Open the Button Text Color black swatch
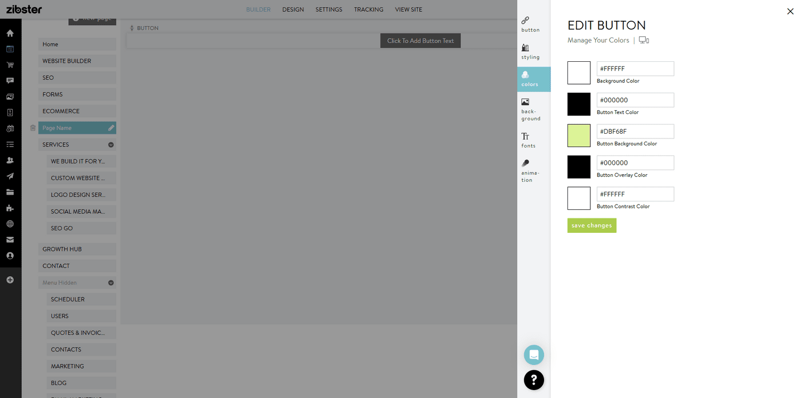 (579, 104)
